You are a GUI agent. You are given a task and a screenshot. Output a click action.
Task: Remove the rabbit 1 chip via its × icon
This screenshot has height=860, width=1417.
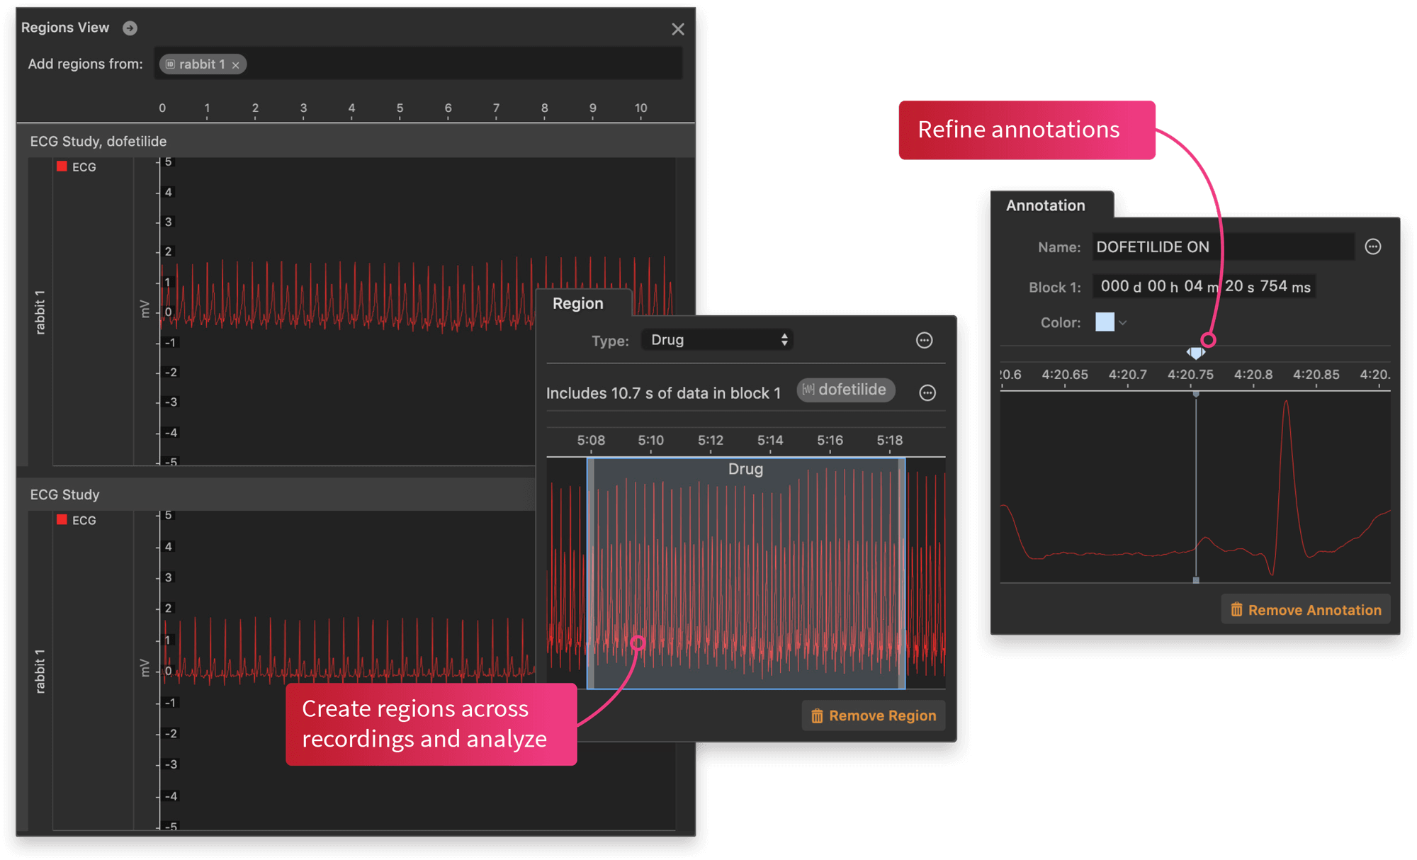point(236,64)
